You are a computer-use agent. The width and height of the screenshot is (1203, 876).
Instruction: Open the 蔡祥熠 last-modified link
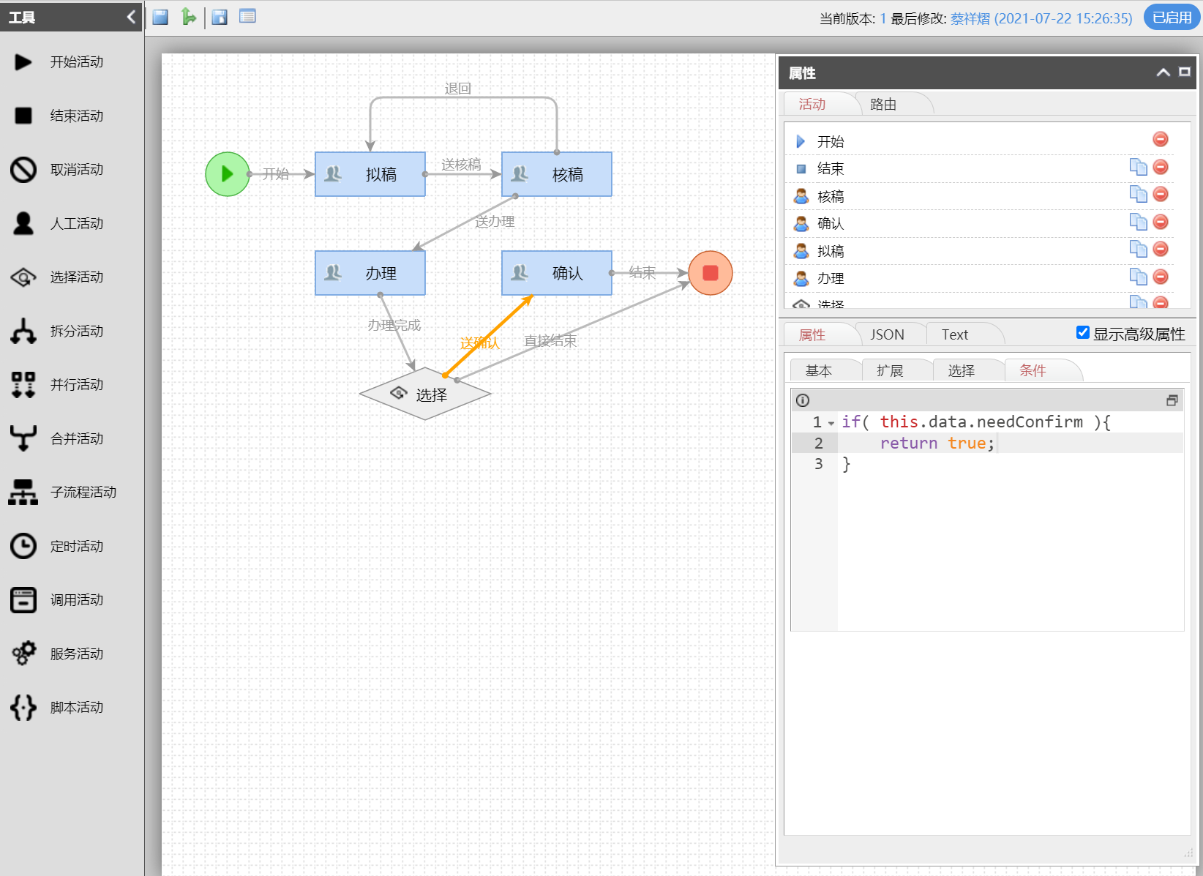tap(970, 18)
